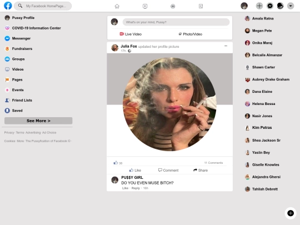Open Fundraisers in left sidebar
300x225 pixels.
click(18, 49)
